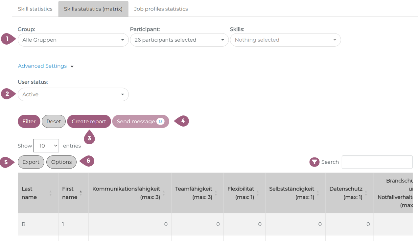Screen dimensions: 418x243
Task: Open the Job profiles statistics tab
Action: coord(161,9)
